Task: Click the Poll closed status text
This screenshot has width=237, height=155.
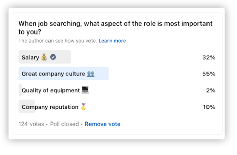Action: click(64, 124)
